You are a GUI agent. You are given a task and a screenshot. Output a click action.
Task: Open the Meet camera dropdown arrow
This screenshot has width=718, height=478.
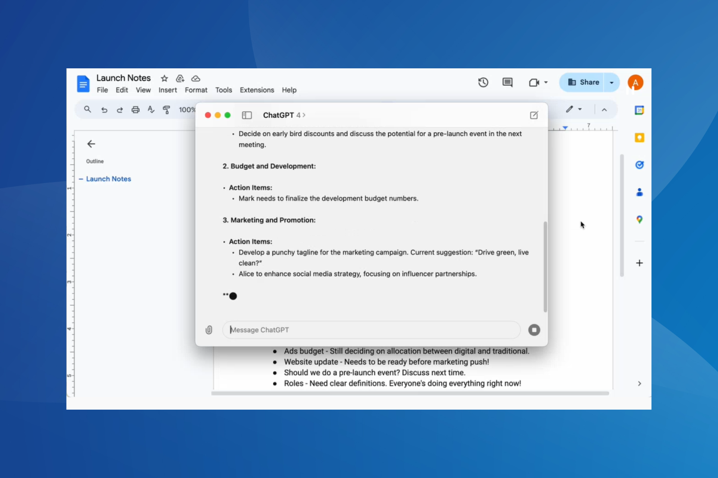[x=546, y=82]
